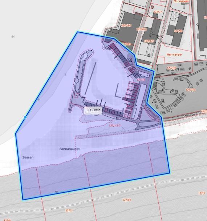The height and width of the screenshot is (221, 207).
Task: Click parcel label 127/1 at bottom
Action: click(x=69, y=210)
